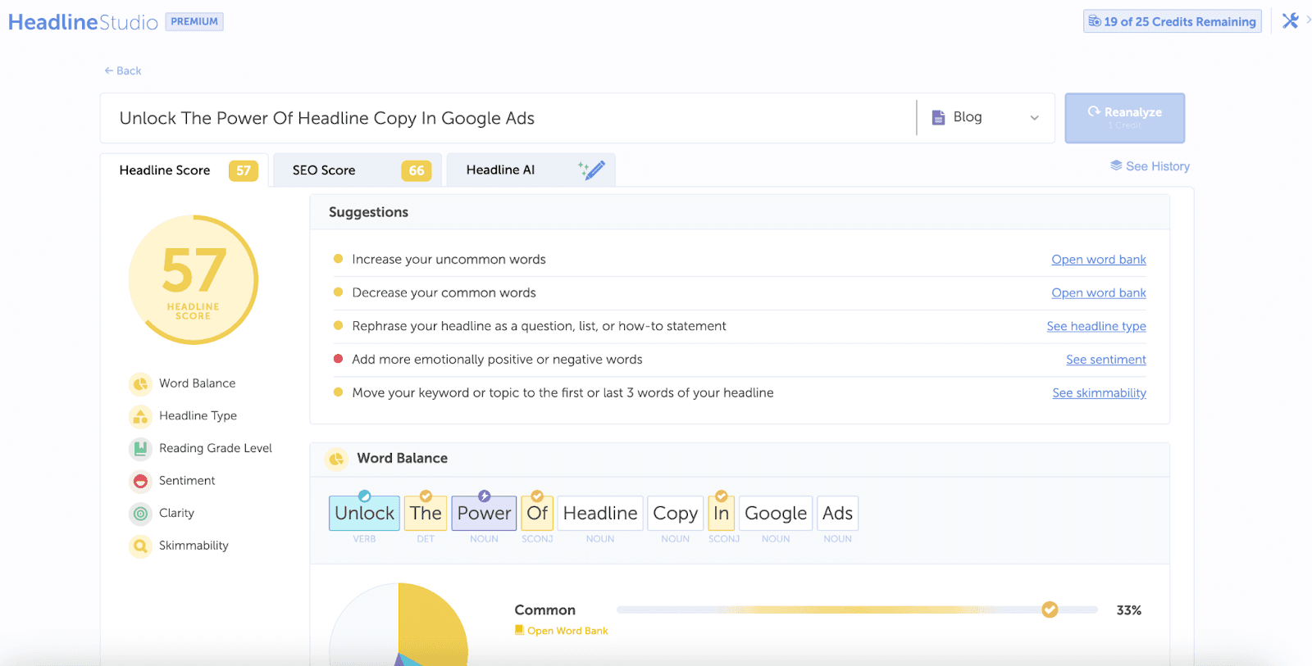Open the See sentiment link
The height and width of the screenshot is (666, 1312).
[1105, 360]
